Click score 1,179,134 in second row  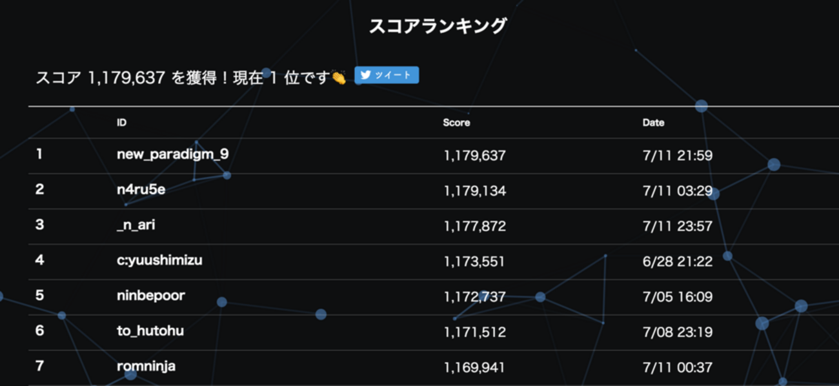475,191
